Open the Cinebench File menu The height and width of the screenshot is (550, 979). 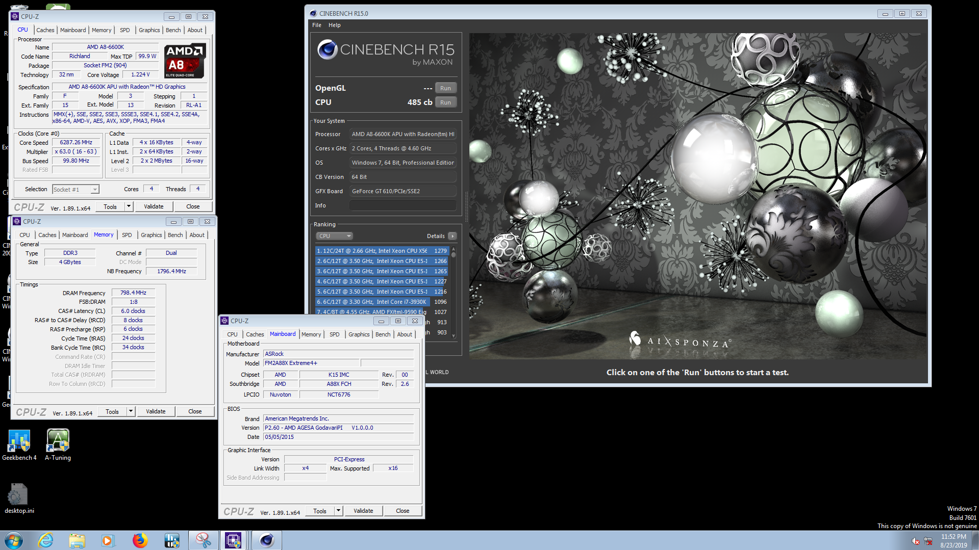317,25
